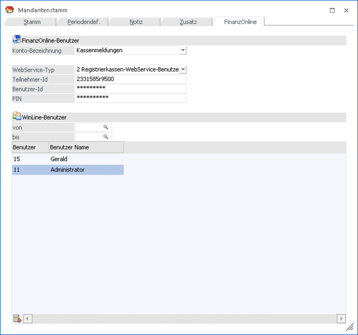Click the Benutzer Name column header
This screenshot has height=335, width=358.
86,147
